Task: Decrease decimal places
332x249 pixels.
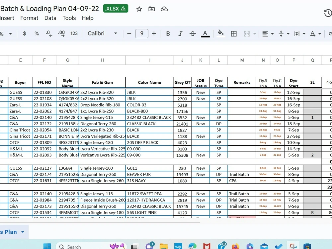Action: 49,34
